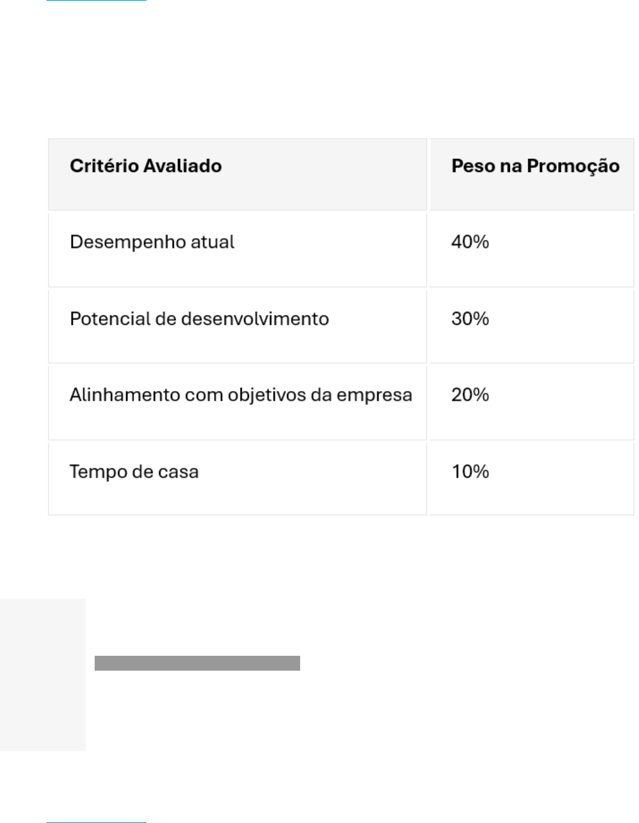Click the 'Tempo de casa' cell
639x823 pixels.
[x=134, y=472]
